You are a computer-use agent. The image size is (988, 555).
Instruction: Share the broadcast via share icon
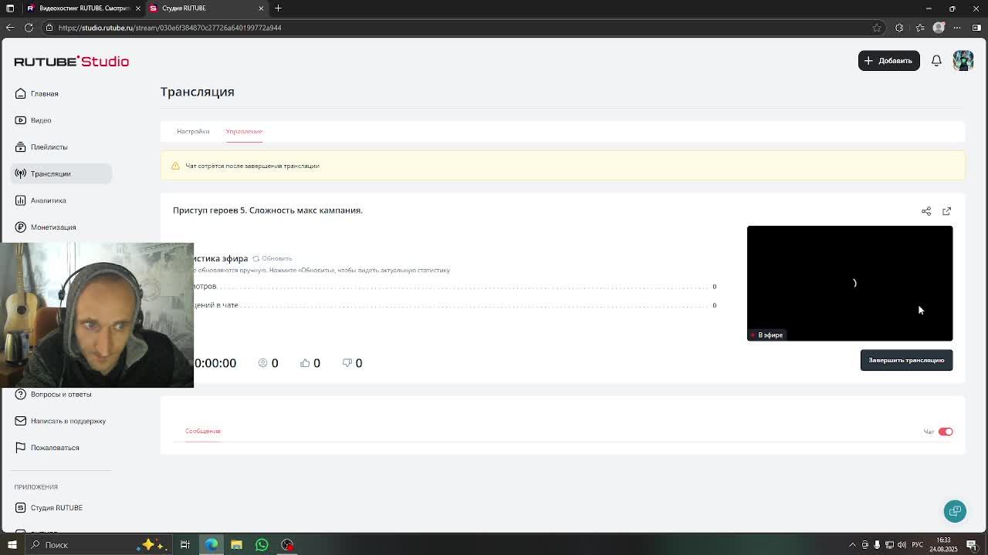click(x=926, y=211)
